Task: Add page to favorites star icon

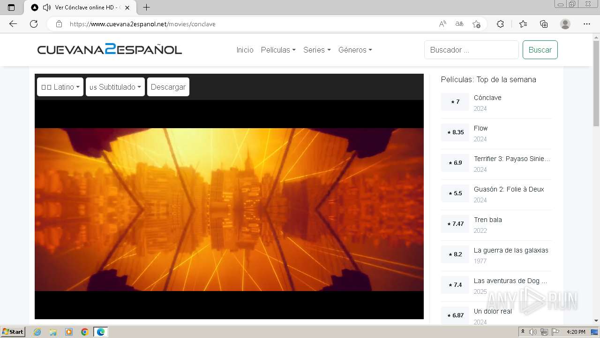Action: click(x=477, y=24)
